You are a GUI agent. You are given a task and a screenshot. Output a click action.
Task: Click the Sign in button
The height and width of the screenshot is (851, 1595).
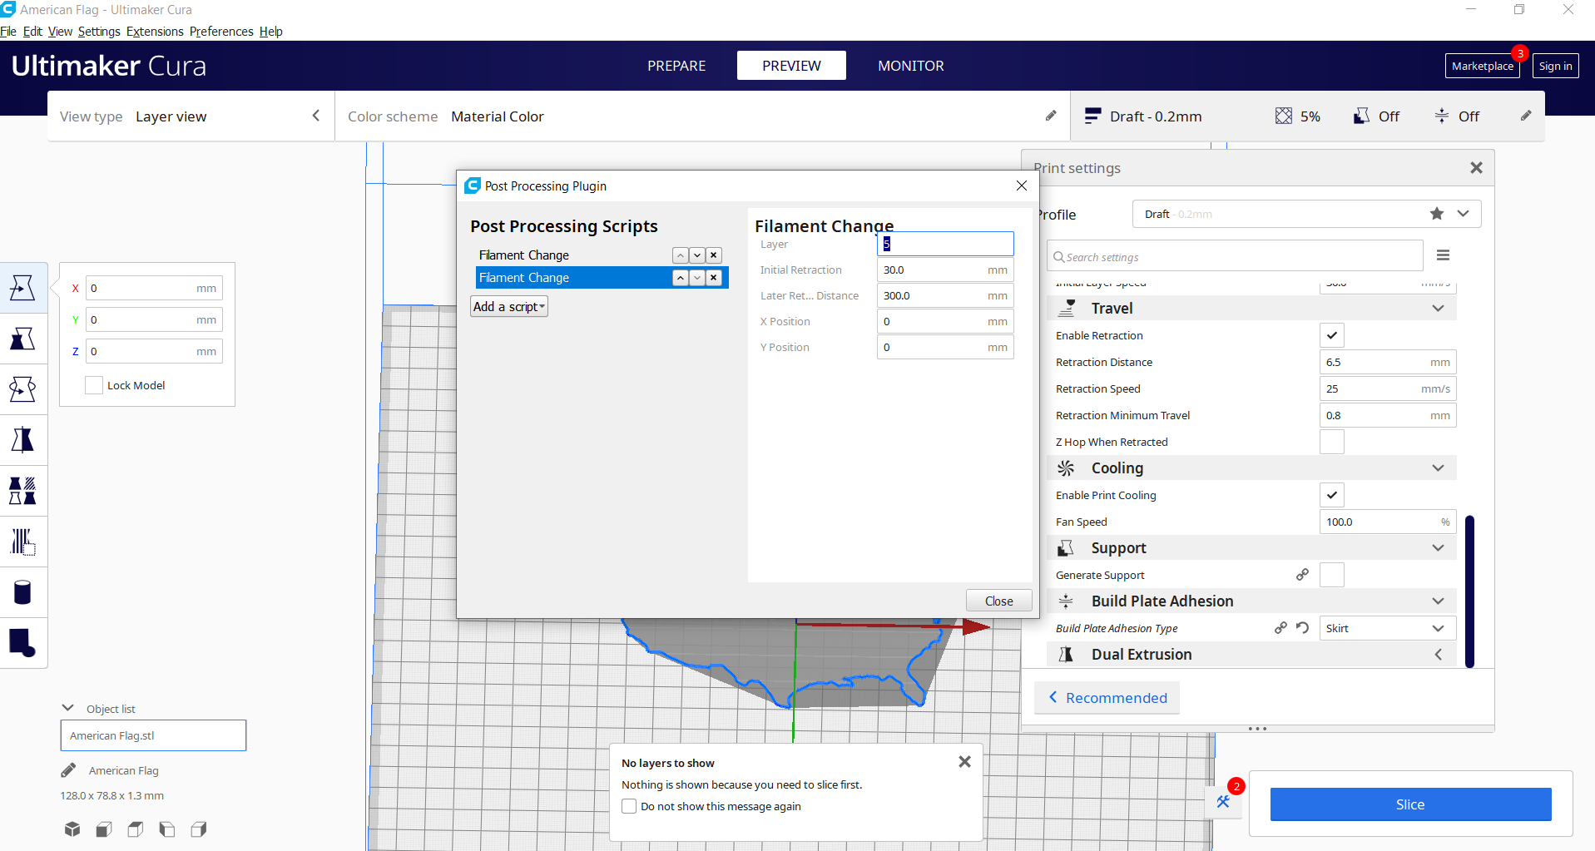point(1555,66)
